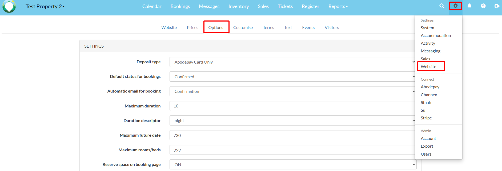Open Staah under Connect
502x171 pixels.
click(x=426, y=103)
